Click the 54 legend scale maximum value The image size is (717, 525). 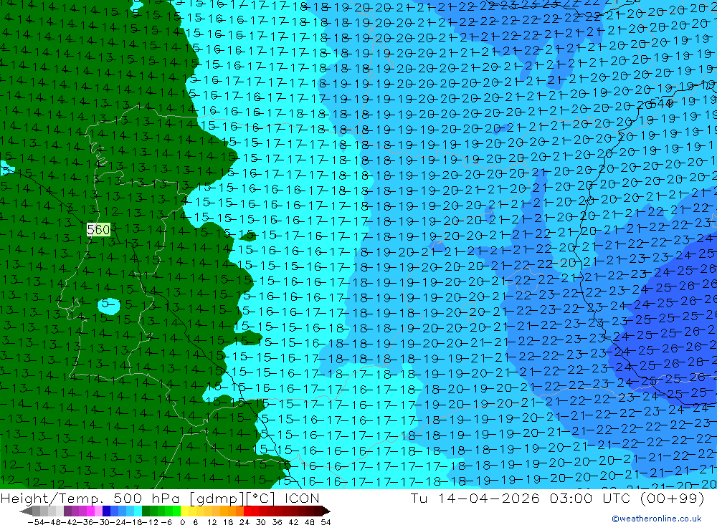point(326,522)
